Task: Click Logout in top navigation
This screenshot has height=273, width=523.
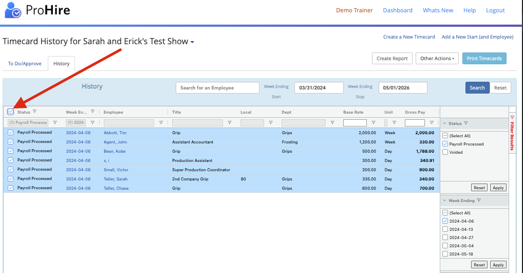Action: click(495, 10)
